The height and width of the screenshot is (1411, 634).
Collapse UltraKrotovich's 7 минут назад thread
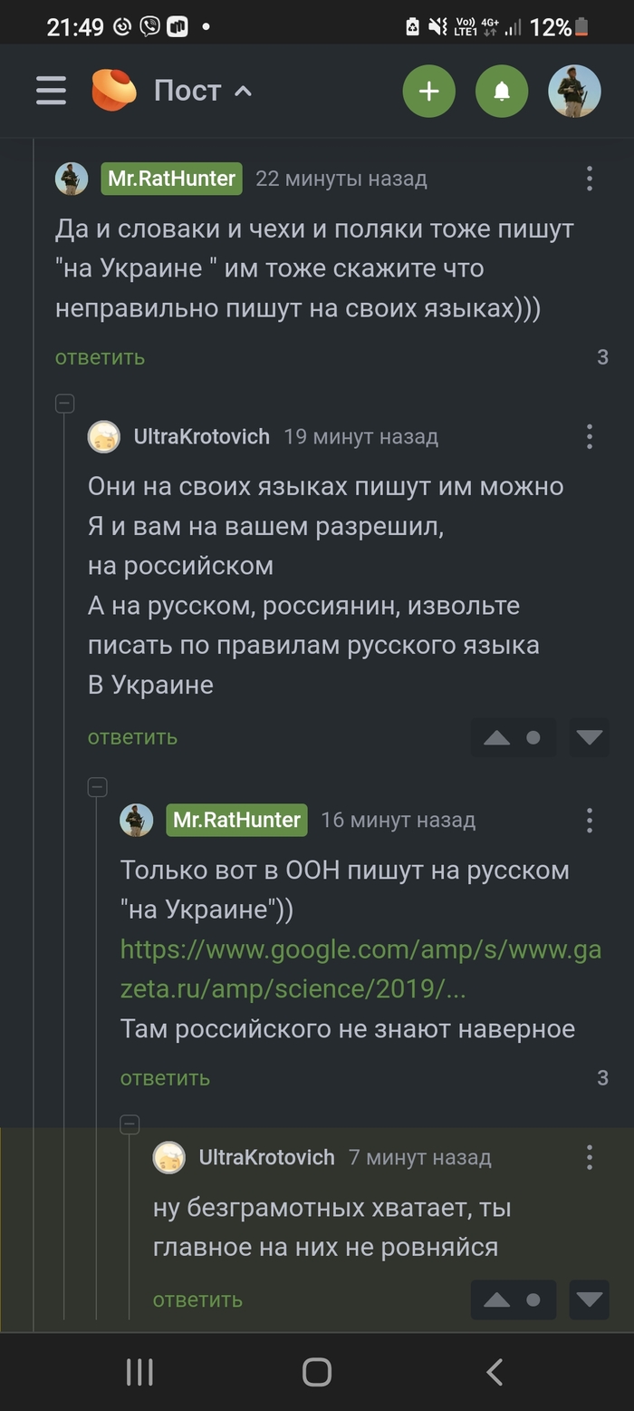(x=130, y=1124)
